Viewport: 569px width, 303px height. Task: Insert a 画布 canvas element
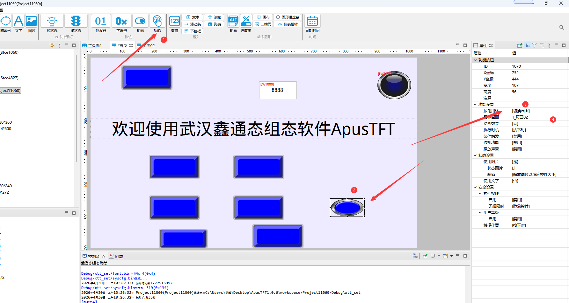point(263,17)
